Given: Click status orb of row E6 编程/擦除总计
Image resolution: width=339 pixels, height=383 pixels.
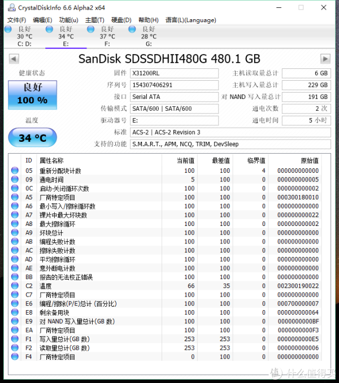Looking at the screenshot, I should pyautogui.click(x=15, y=303).
